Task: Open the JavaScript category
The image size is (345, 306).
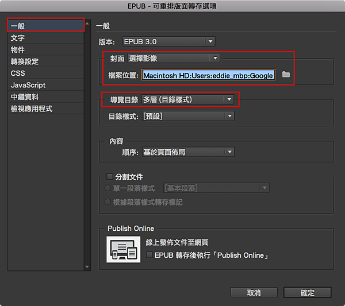Action: tap(46, 85)
